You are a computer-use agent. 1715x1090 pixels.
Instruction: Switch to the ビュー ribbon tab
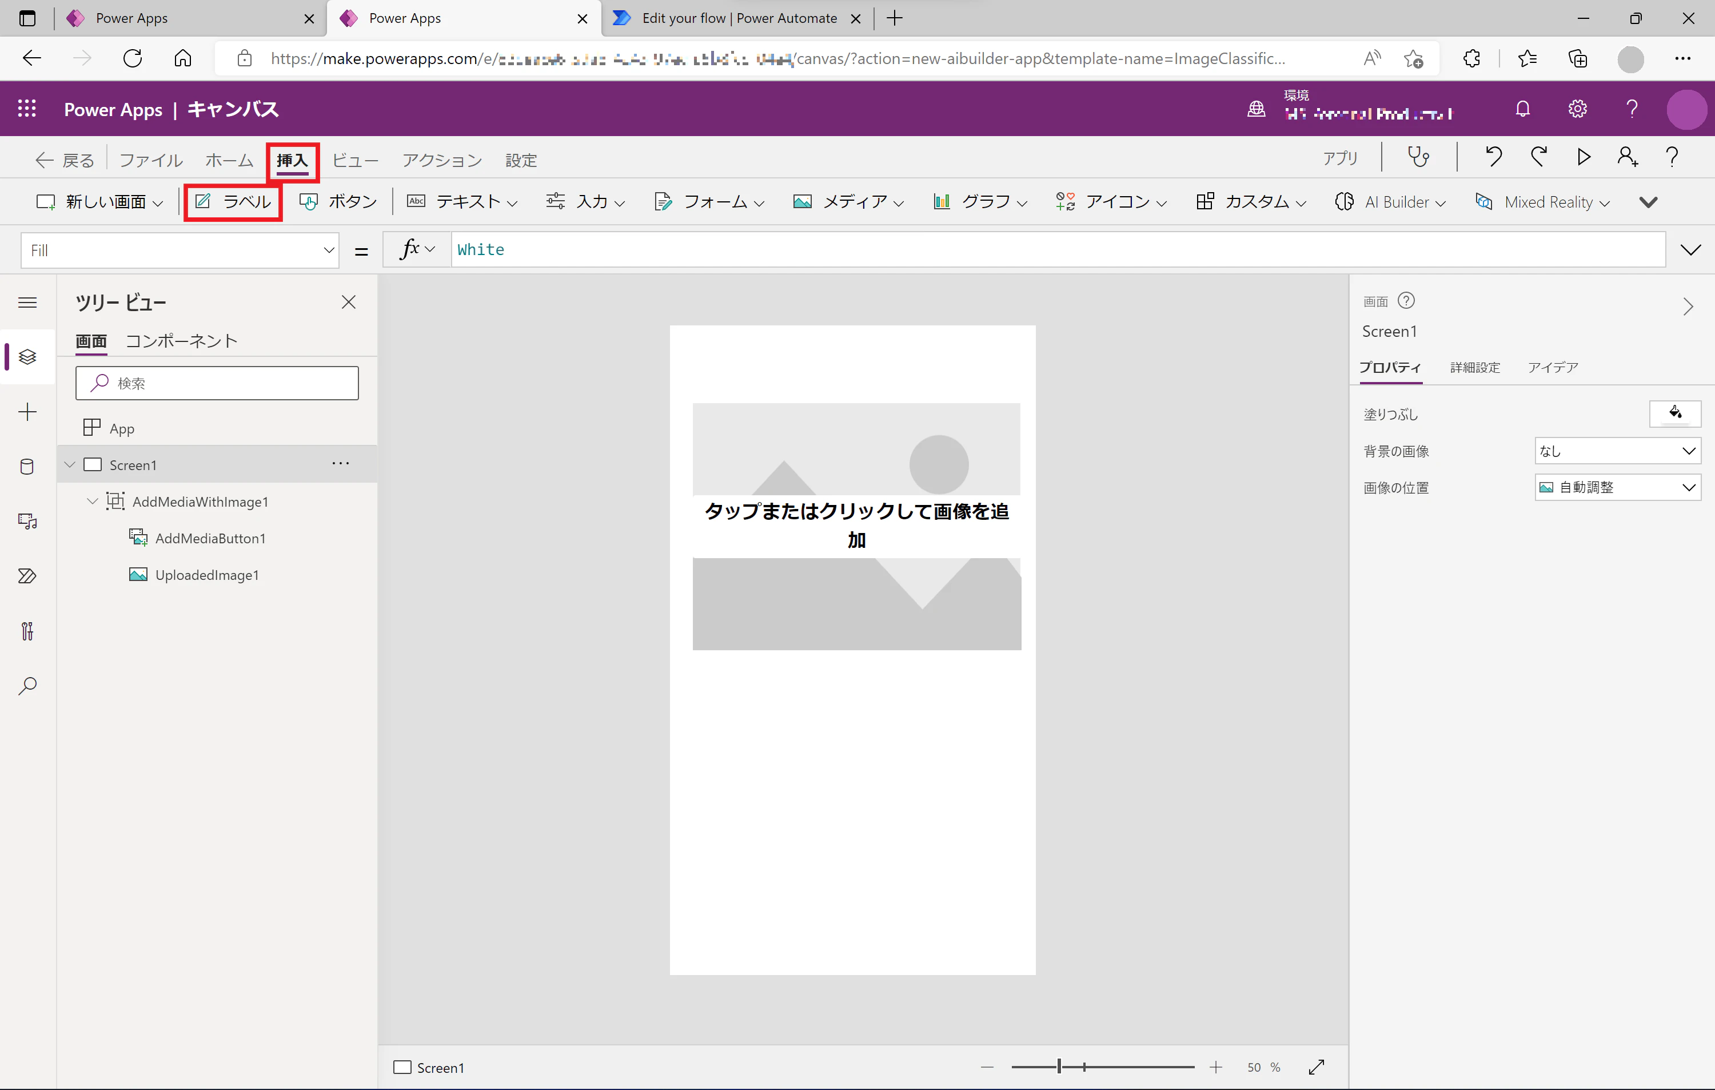(356, 160)
